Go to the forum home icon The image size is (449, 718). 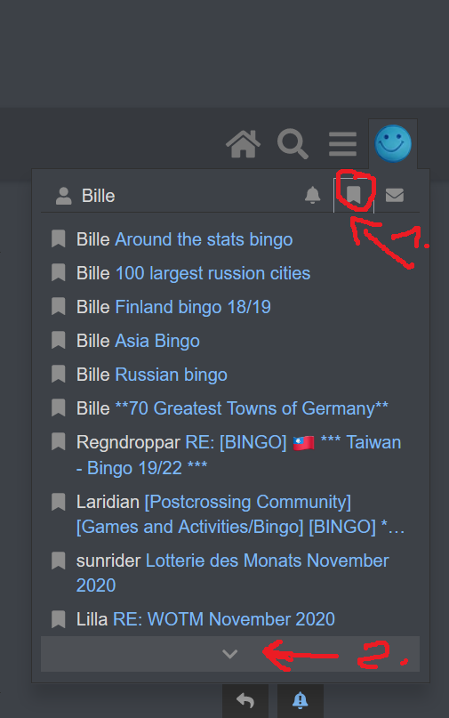click(243, 144)
